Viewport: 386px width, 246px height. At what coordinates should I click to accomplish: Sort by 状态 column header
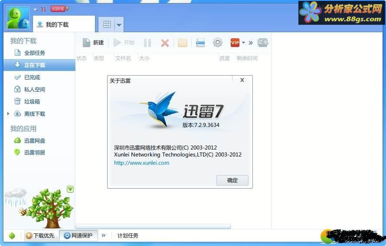[82, 58]
